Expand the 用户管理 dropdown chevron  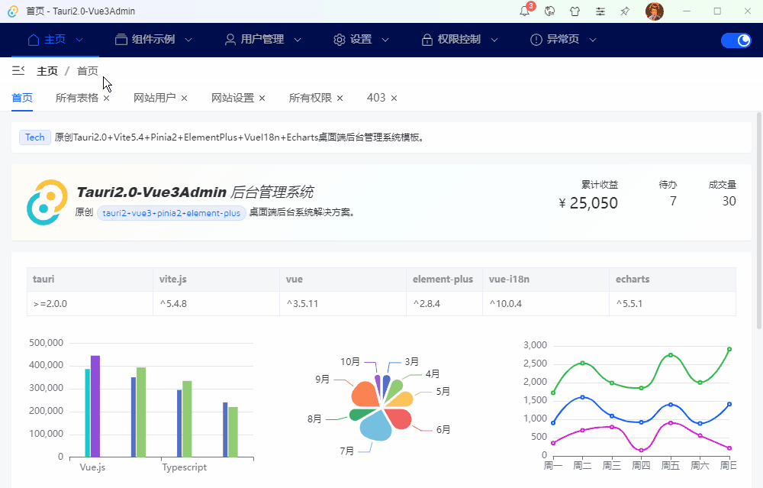click(x=298, y=40)
